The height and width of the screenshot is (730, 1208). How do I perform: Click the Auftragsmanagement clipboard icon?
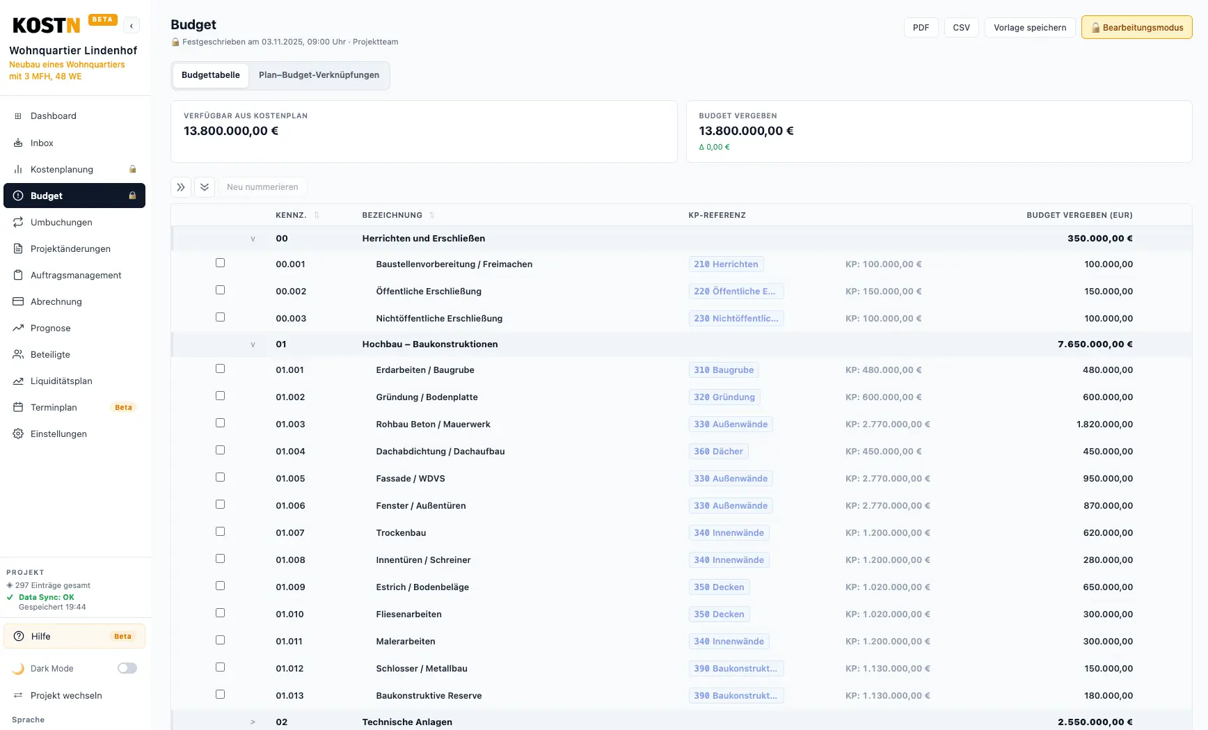[x=18, y=276]
